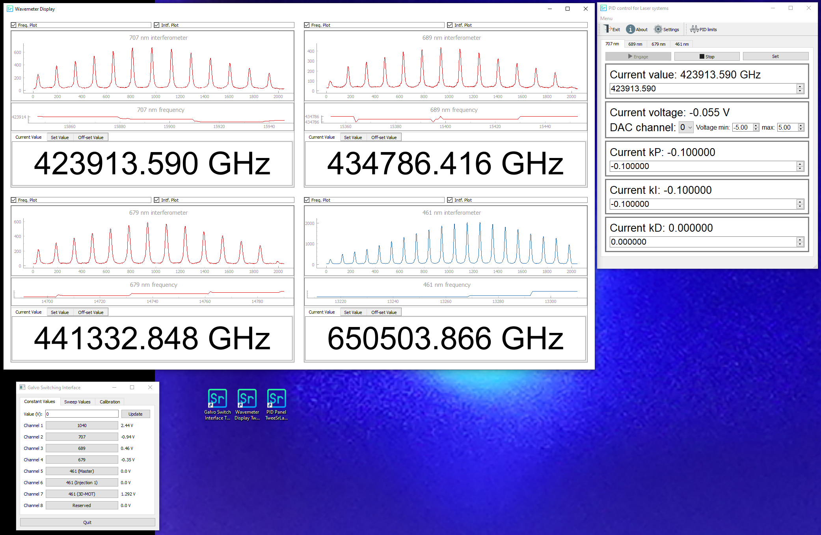
Task: Click Channel 8 Reserved button
Action: pyautogui.click(x=82, y=505)
